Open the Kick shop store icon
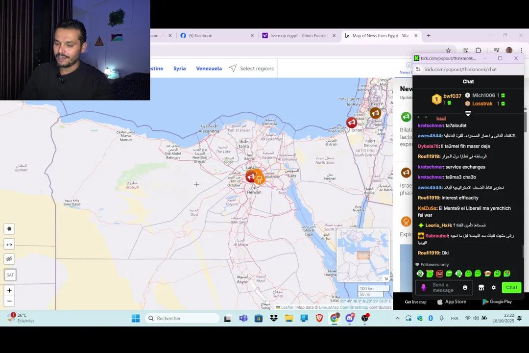This screenshot has width=529, height=353. (481, 287)
